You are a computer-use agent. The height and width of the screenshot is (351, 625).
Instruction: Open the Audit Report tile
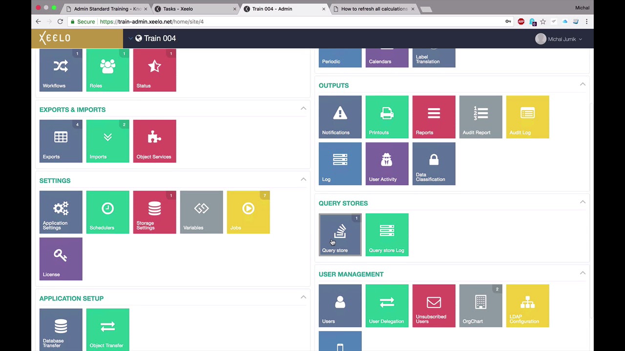tap(480, 117)
